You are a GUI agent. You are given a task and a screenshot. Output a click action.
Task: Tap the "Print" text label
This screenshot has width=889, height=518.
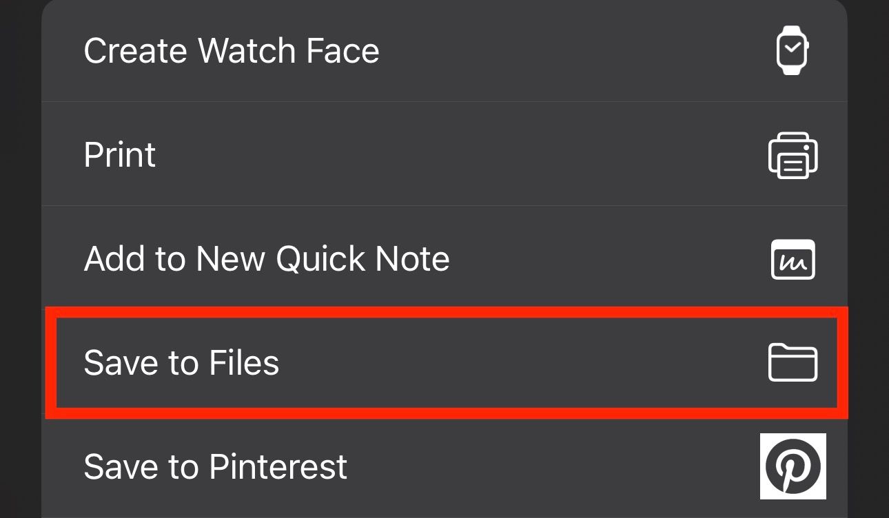click(120, 155)
